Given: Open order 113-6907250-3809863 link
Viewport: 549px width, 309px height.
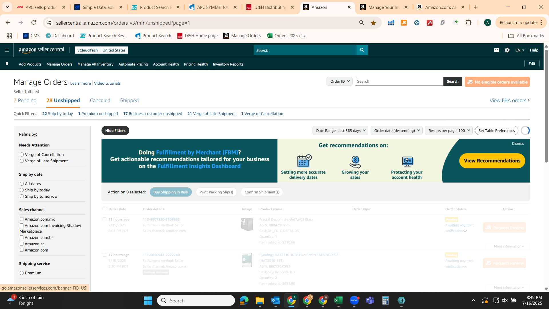Looking at the screenshot, I should tap(161, 219).
